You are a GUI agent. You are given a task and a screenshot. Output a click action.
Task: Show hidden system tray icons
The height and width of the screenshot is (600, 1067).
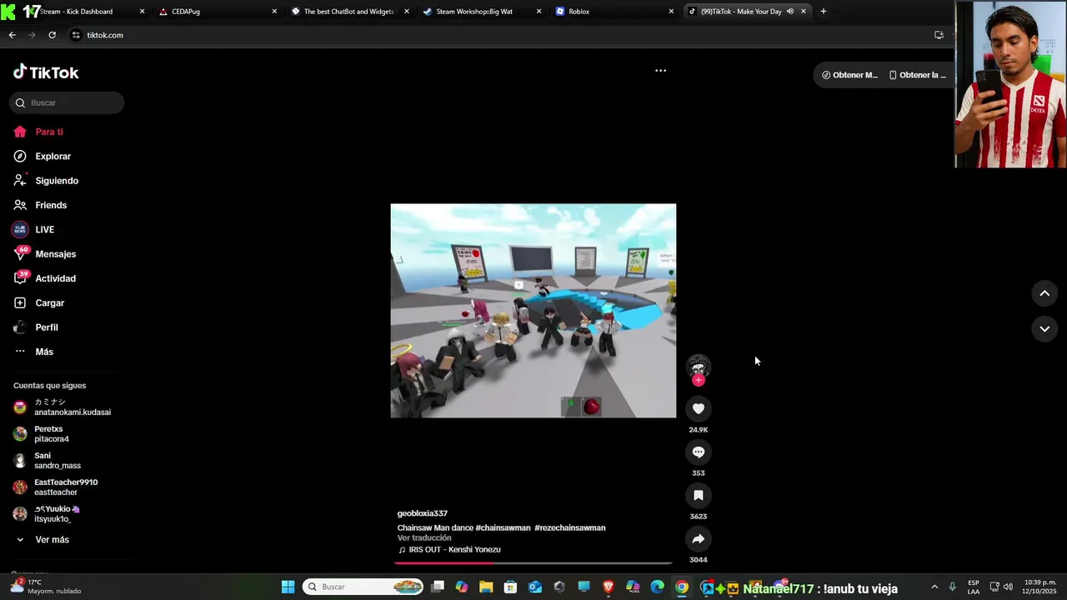tap(934, 587)
